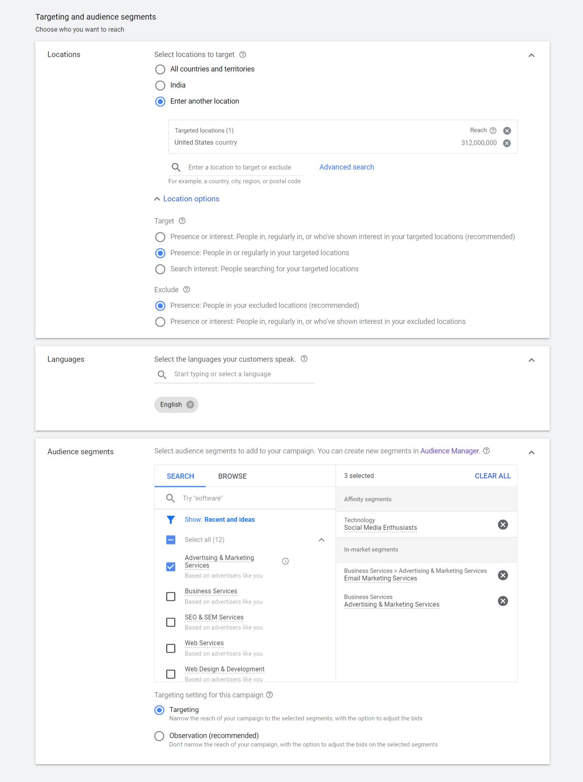Click Email Marketing Services segment name
Screen dimensions: 583x782
(380, 578)
